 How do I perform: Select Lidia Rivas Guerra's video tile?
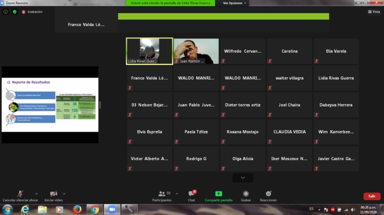(149, 51)
